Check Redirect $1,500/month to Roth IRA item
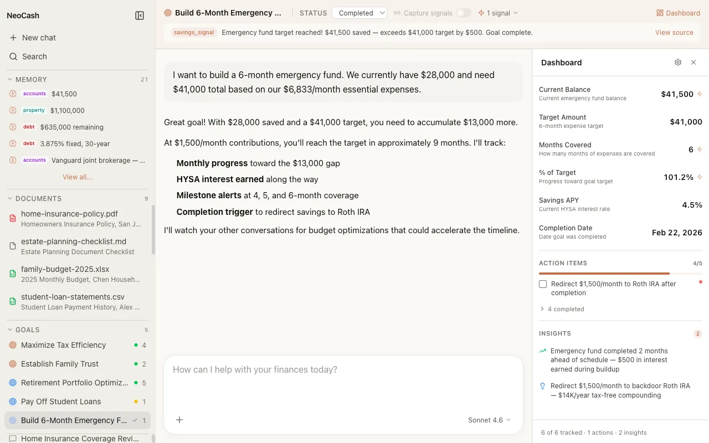Viewport: 709px width, 443px height. (543, 284)
